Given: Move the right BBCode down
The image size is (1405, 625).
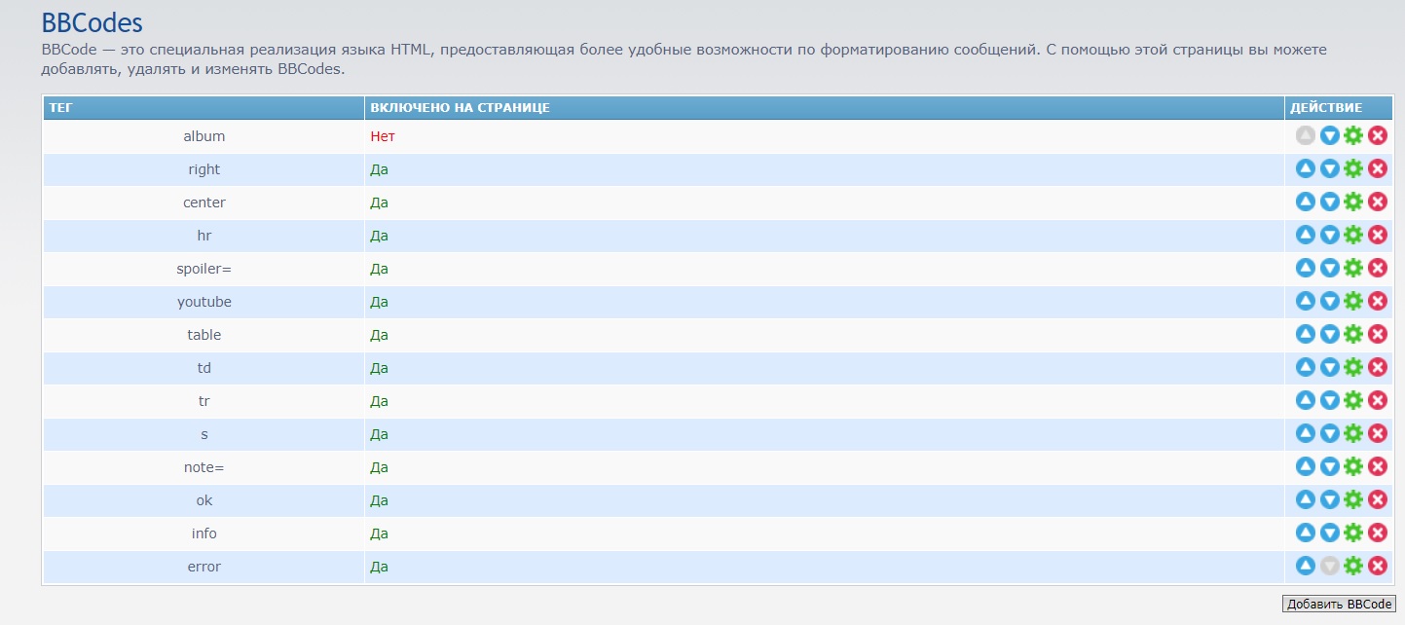Looking at the screenshot, I should (x=1329, y=169).
